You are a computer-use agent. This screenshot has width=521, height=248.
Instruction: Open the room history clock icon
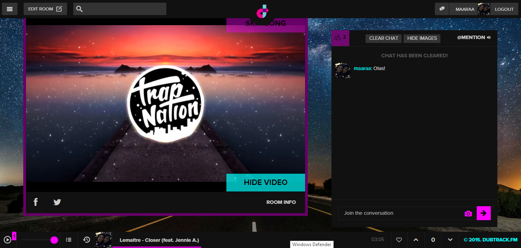[x=86, y=240]
